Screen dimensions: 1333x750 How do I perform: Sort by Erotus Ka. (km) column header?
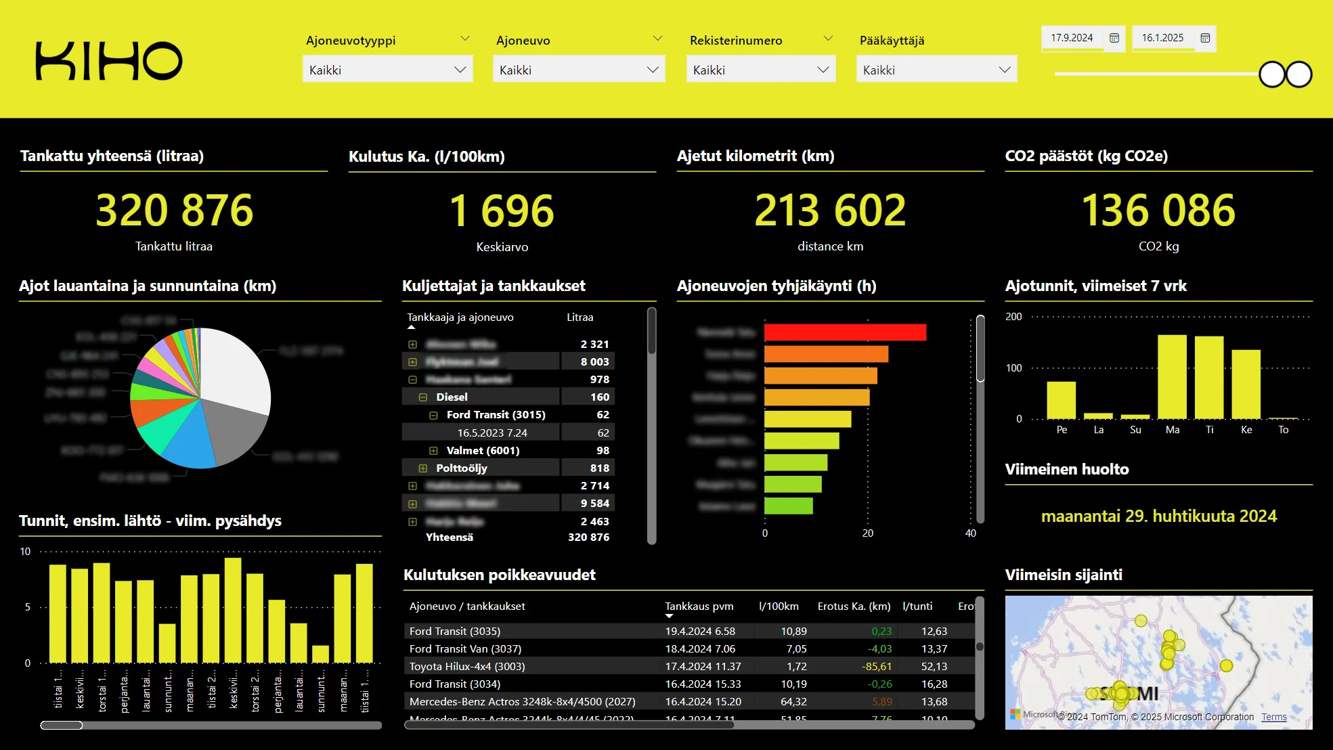[x=854, y=606]
